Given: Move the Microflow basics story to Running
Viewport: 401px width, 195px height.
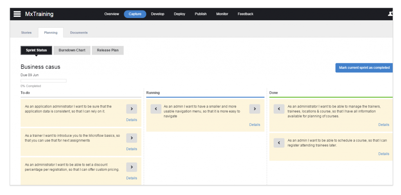Looking at the screenshot, I should 132,138.
